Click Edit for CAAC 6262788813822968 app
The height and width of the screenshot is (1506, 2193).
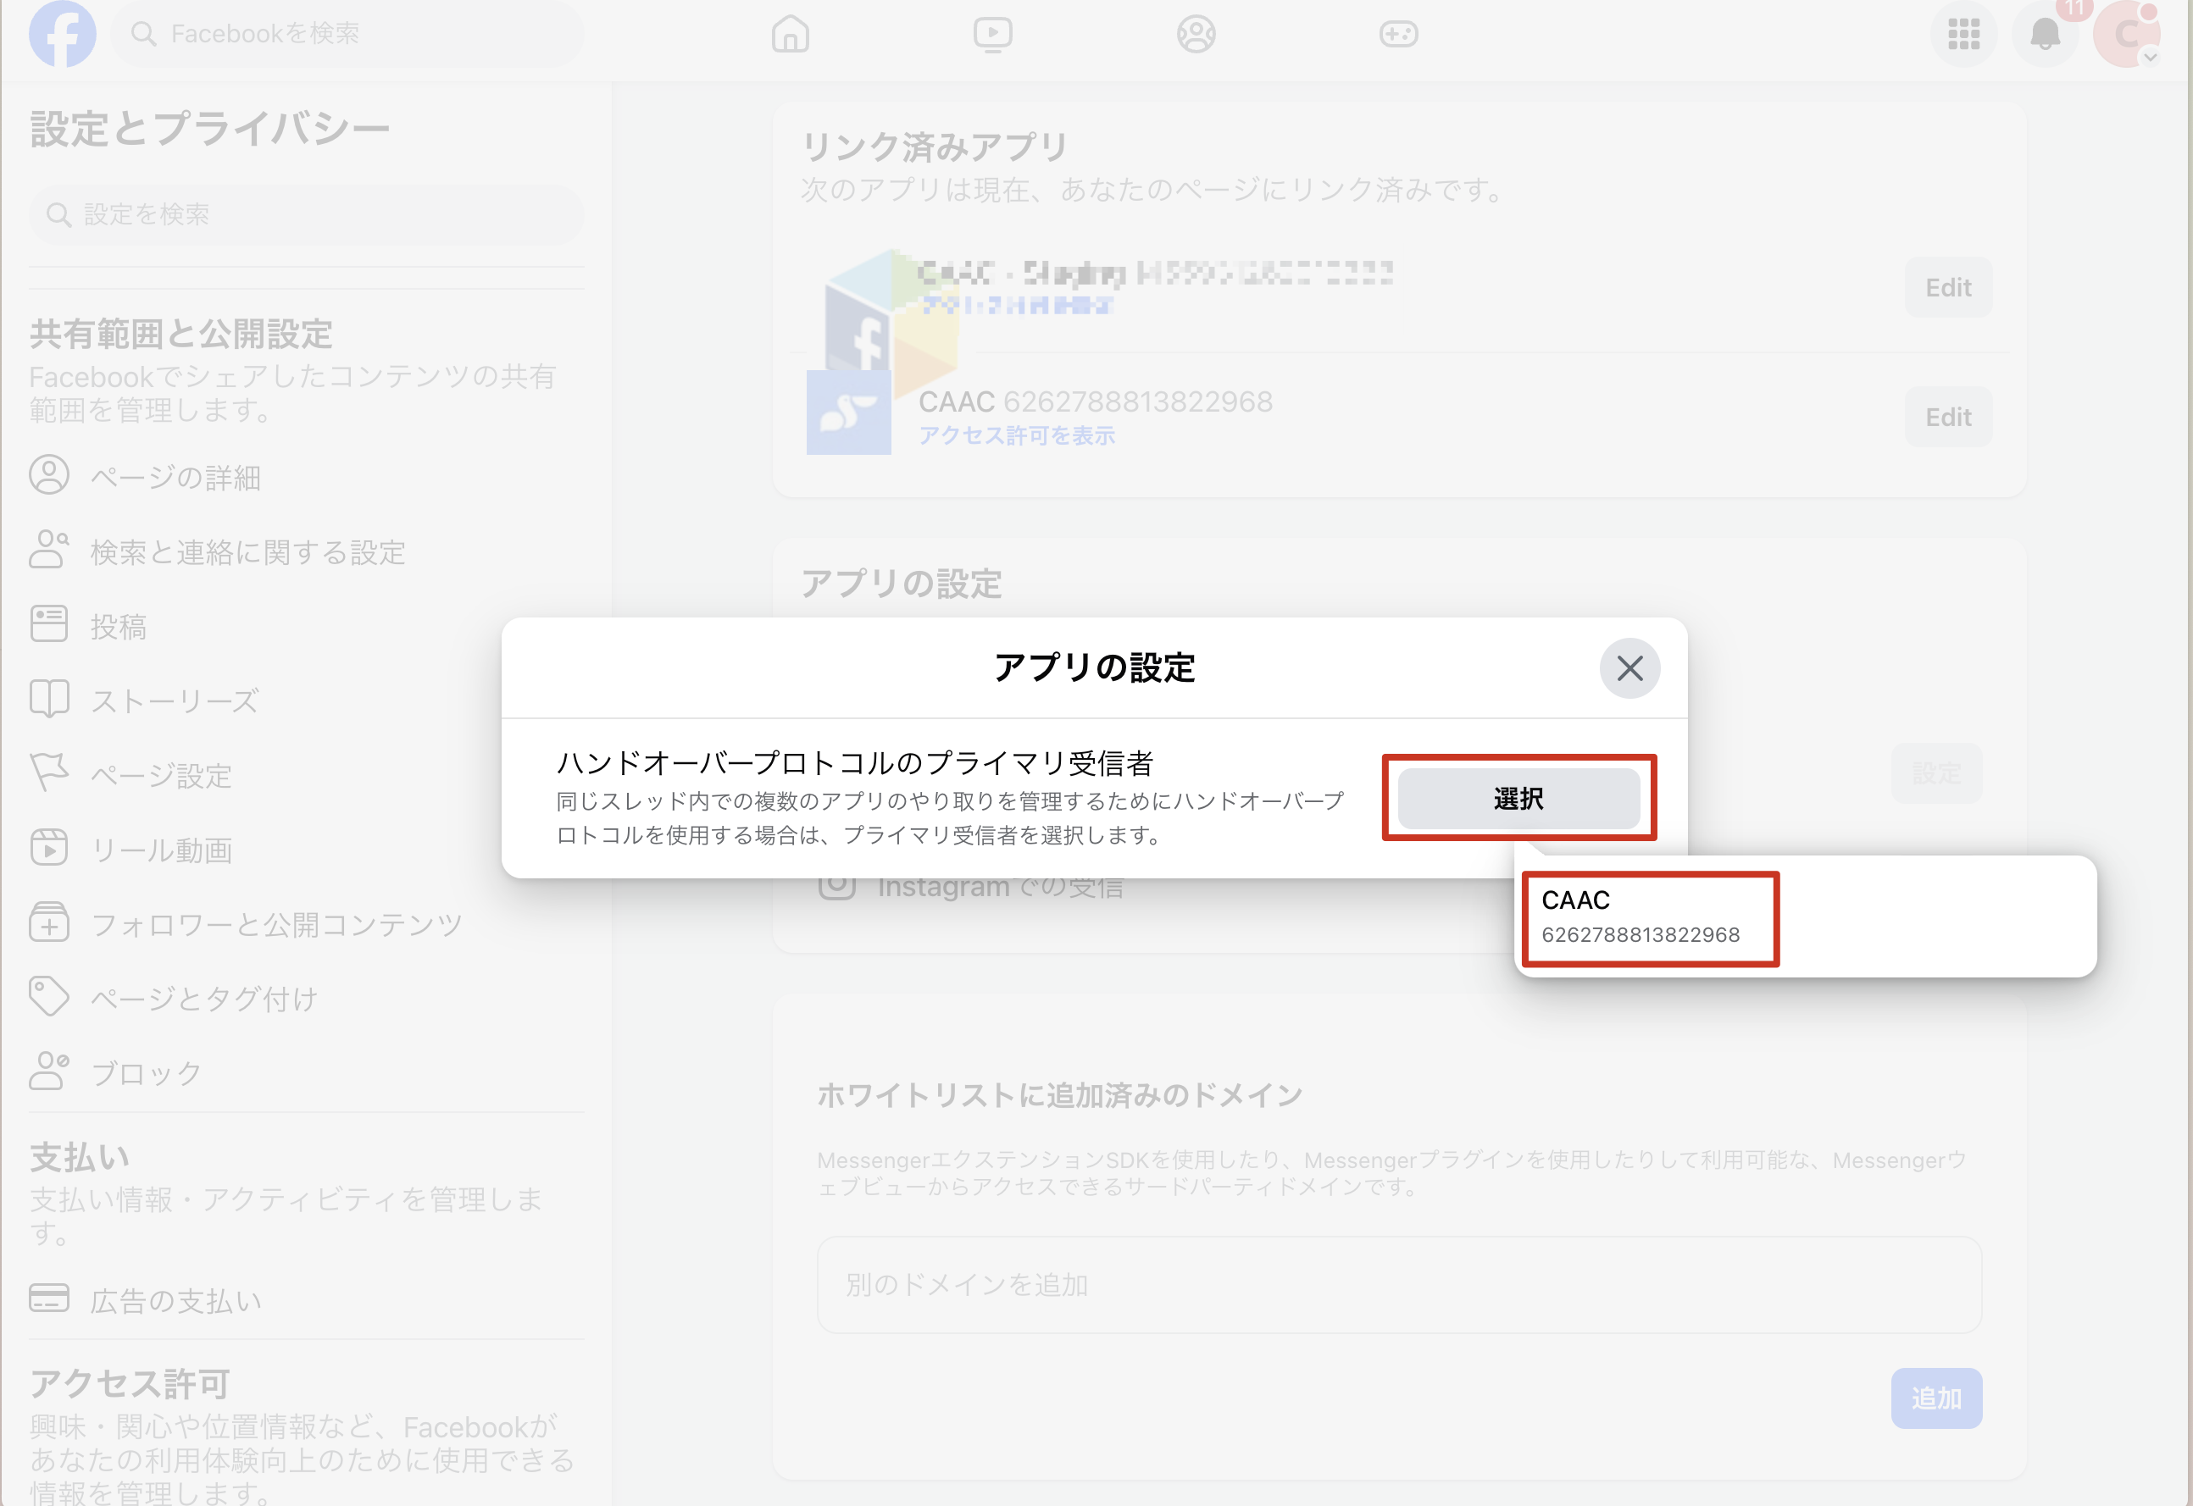pyautogui.click(x=1947, y=416)
